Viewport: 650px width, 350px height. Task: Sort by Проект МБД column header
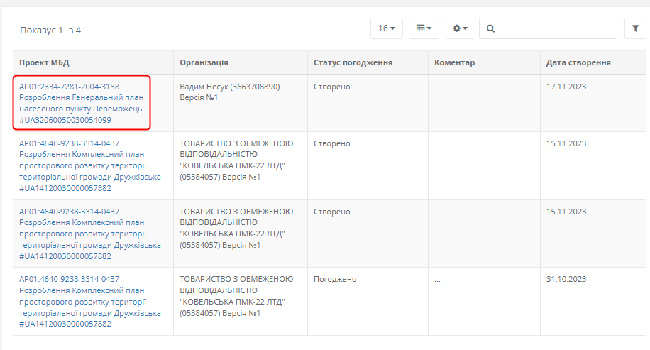44,62
